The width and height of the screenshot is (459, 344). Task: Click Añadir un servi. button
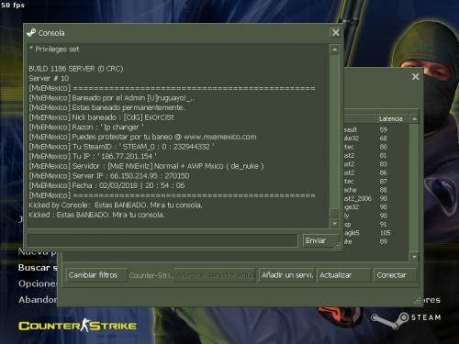pyautogui.click(x=286, y=275)
